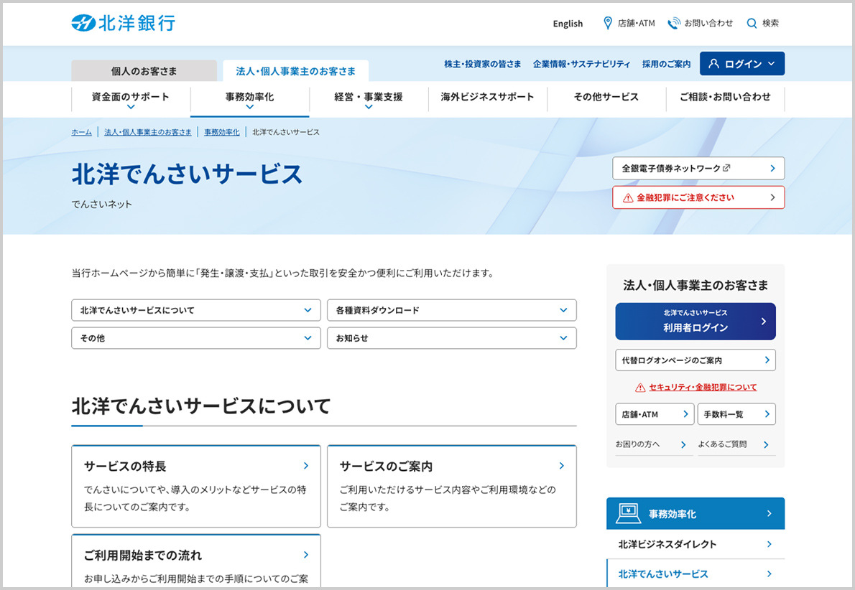
Task: Open 海外ビジネスサポート menu item
Action: point(487,97)
